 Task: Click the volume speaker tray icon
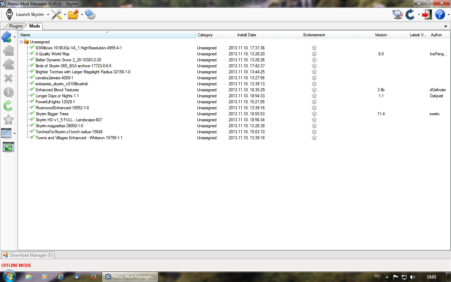pos(413,277)
